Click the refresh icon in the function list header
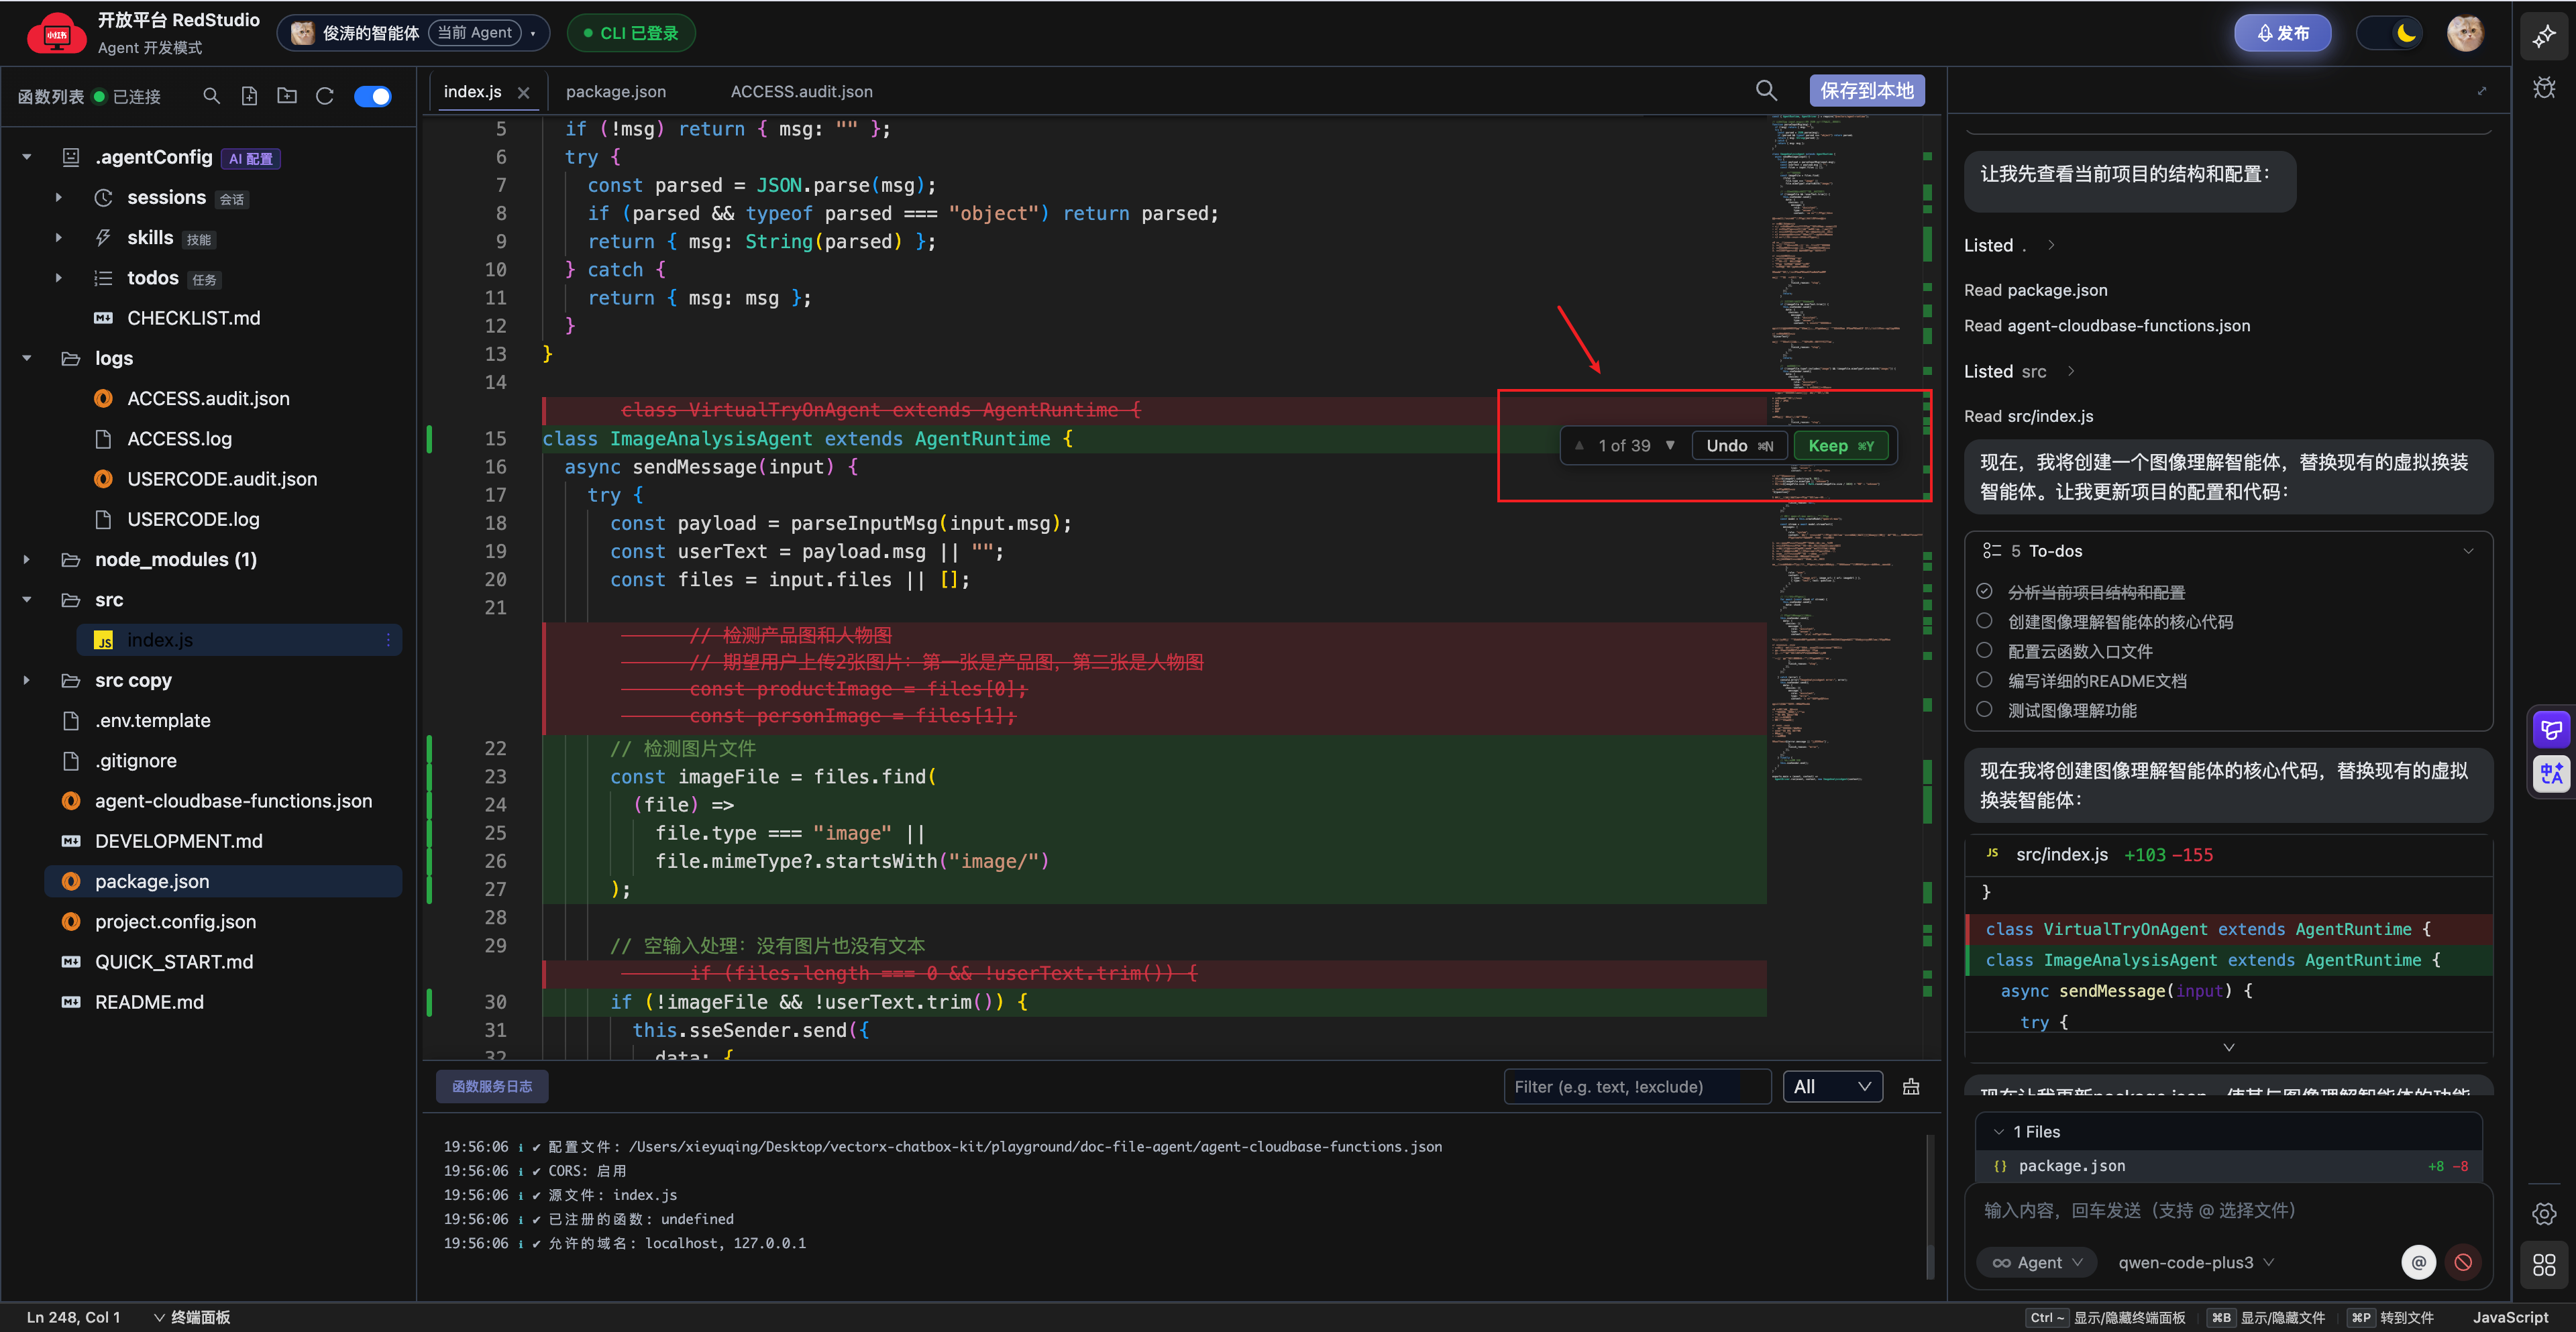 click(325, 96)
